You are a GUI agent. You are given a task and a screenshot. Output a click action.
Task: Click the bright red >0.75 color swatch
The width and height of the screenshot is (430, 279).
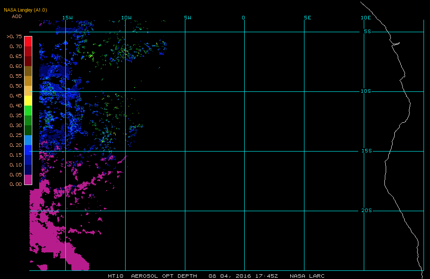28,41
